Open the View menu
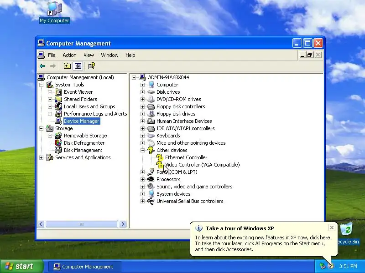The image size is (365, 273). [x=89, y=55]
